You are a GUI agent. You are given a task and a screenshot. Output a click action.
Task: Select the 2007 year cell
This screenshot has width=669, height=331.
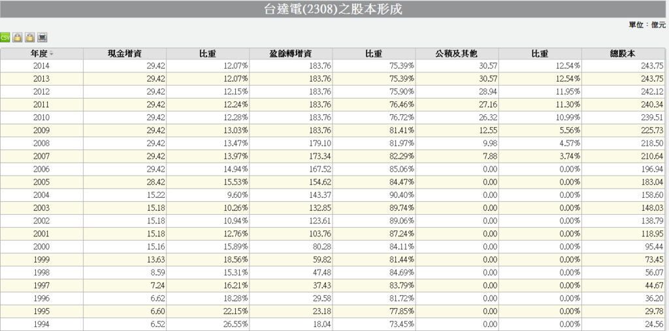41,156
